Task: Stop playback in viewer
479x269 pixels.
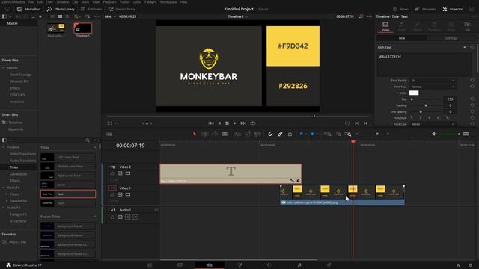Action: click(x=227, y=123)
